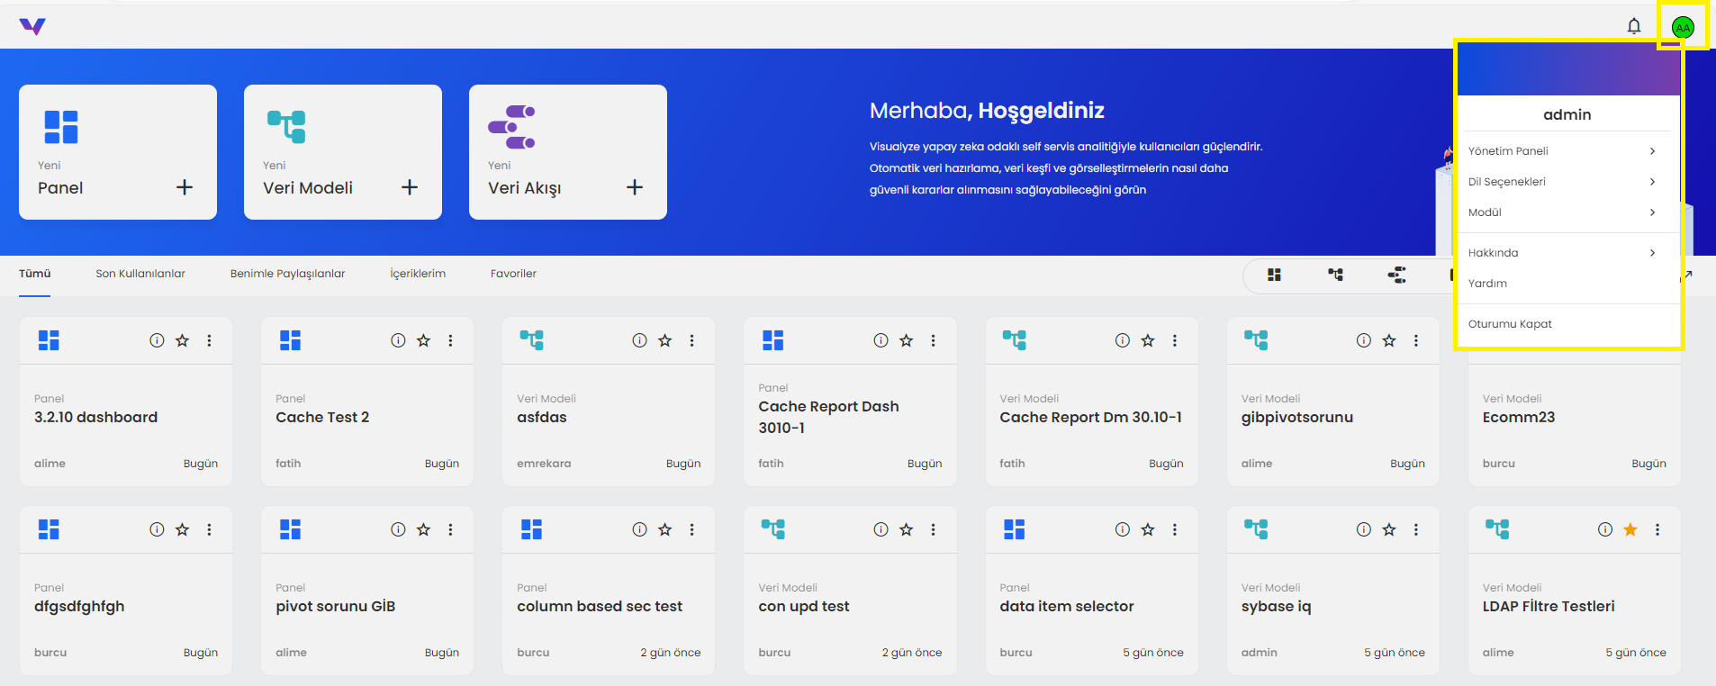The image size is (1716, 686).
Task: Open the Favoriler tab
Action: [513, 274]
